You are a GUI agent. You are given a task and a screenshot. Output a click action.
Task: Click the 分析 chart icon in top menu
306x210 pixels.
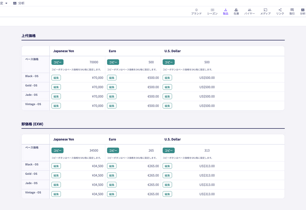tap(15, 3)
